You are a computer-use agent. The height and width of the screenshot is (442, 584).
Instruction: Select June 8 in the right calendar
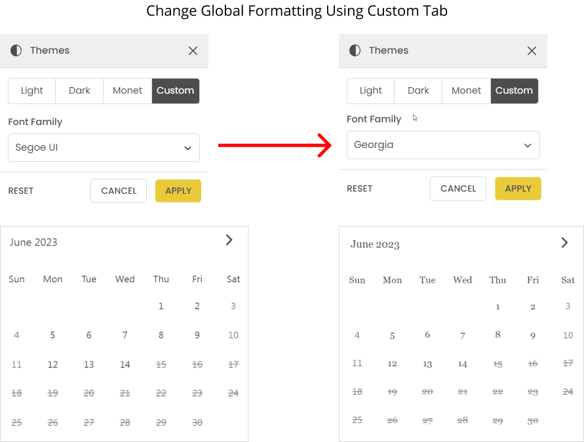tap(497, 335)
